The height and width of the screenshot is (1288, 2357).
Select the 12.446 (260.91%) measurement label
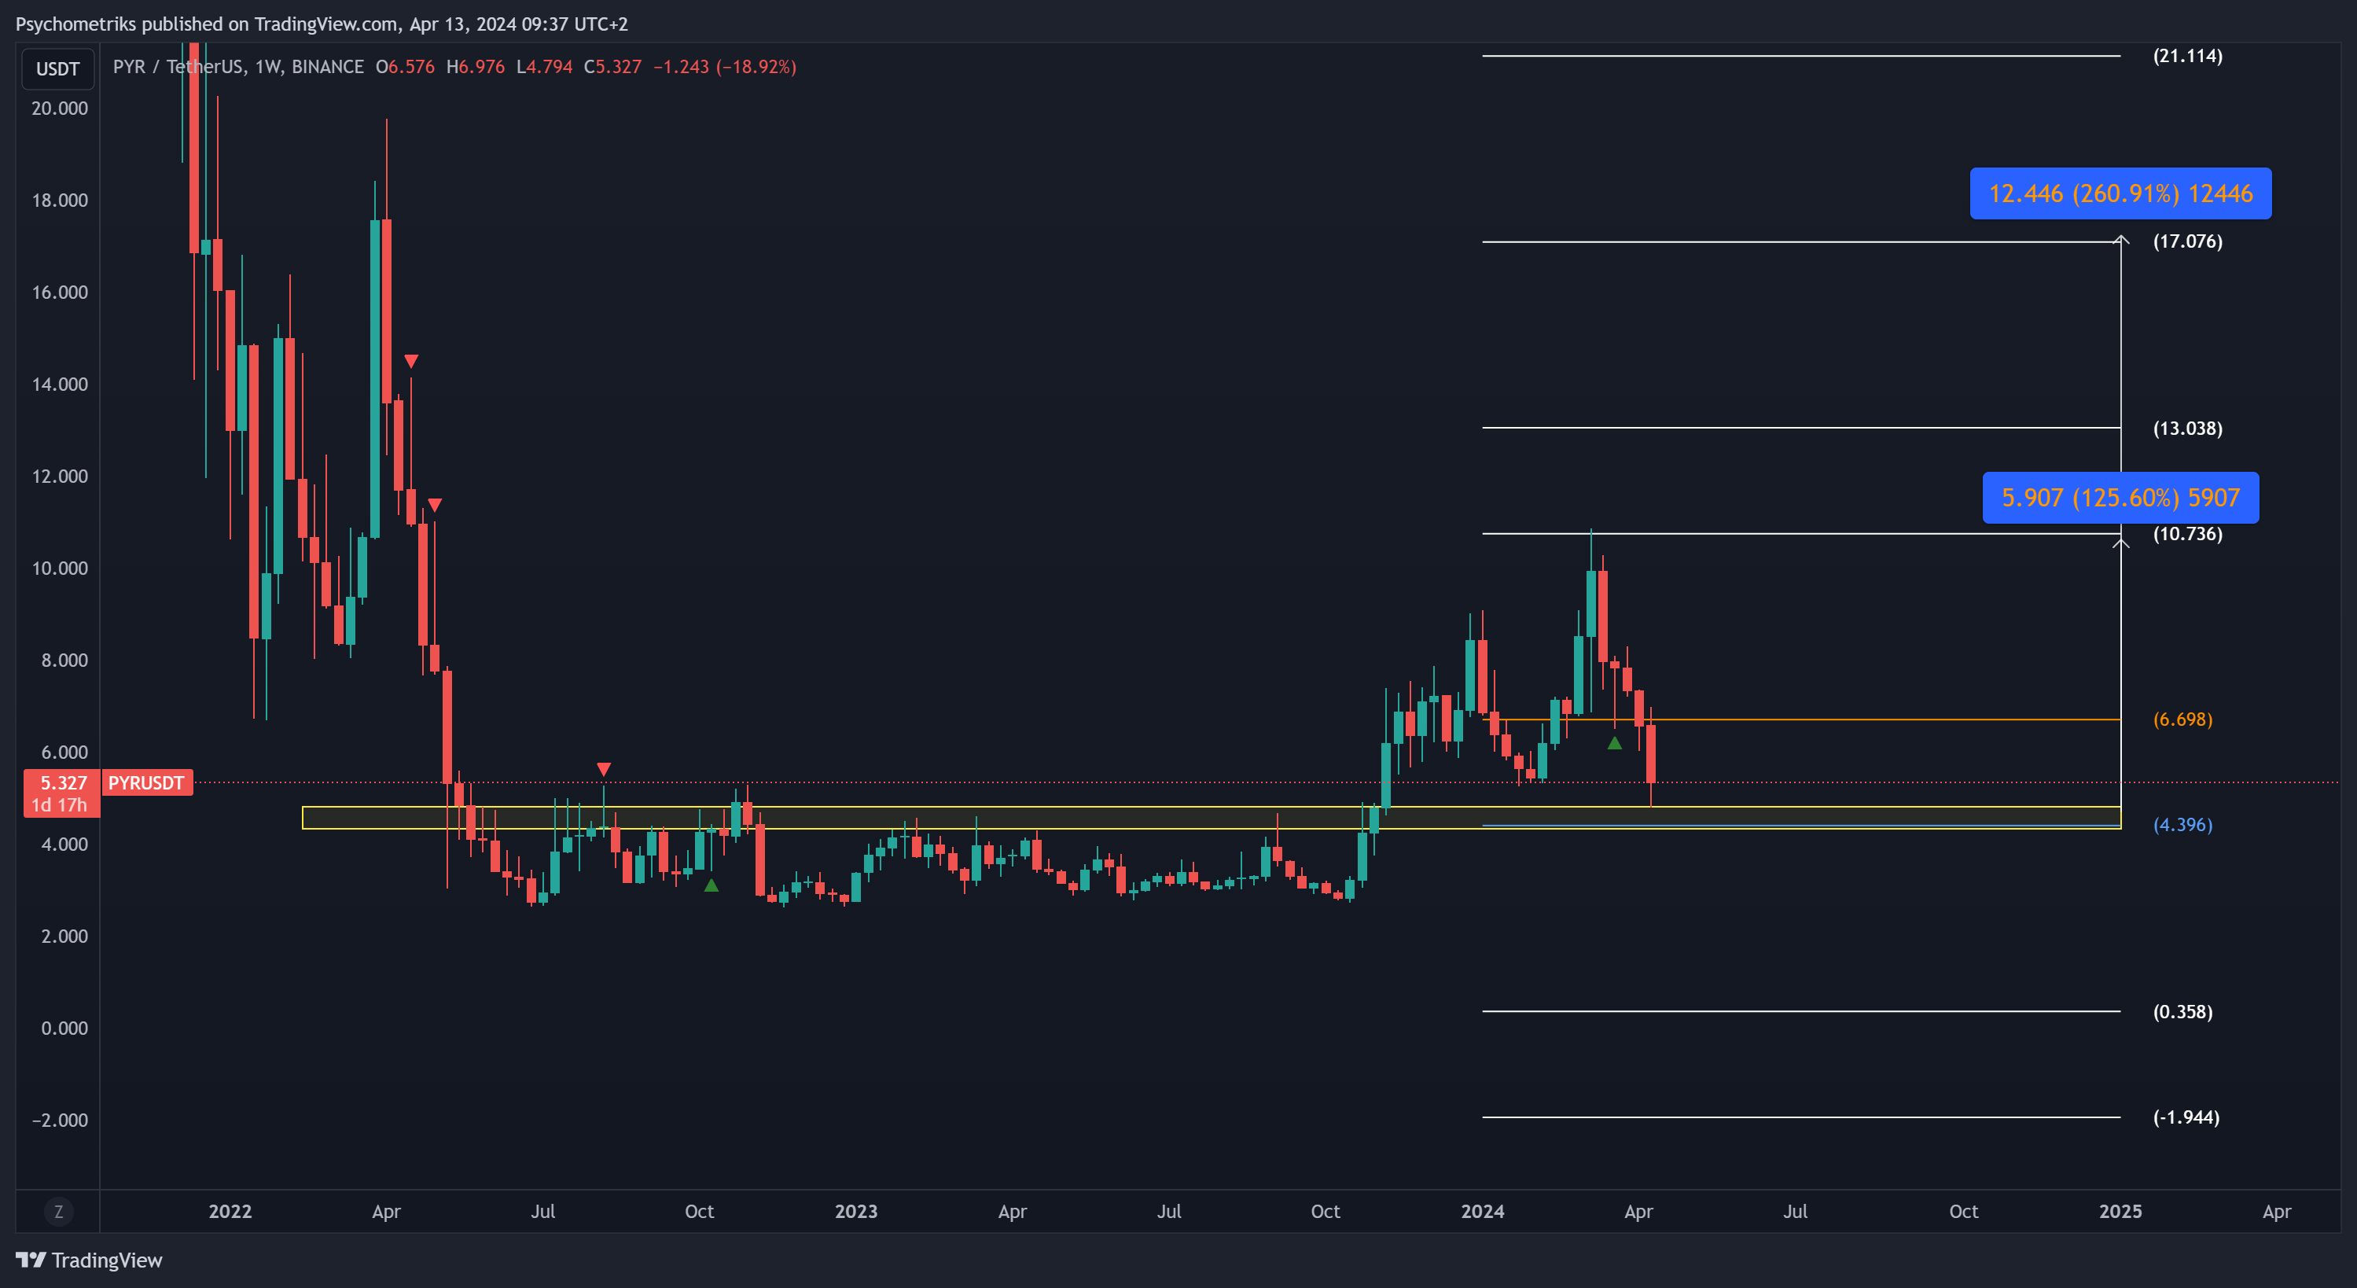point(2120,193)
